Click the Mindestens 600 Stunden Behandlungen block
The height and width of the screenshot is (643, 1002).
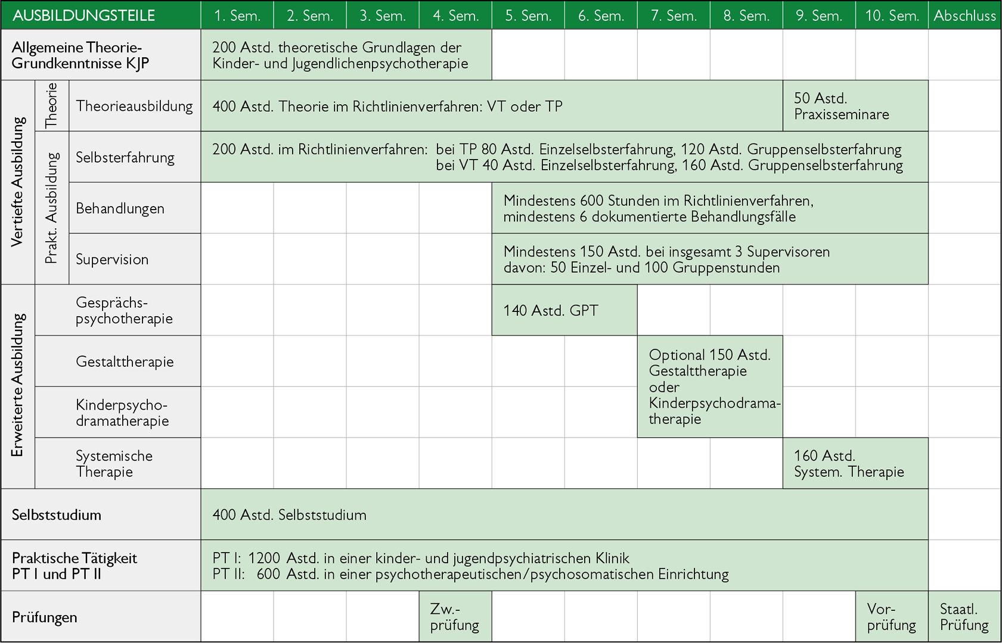(x=709, y=208)
